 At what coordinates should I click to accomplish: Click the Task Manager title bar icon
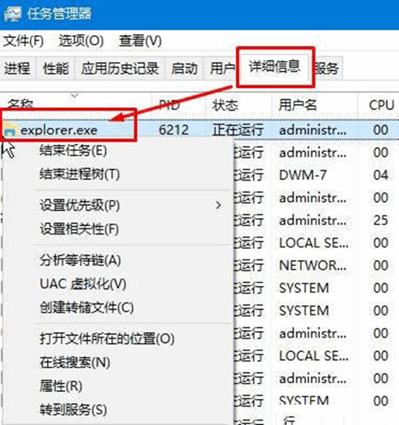(x=12, y=14)
